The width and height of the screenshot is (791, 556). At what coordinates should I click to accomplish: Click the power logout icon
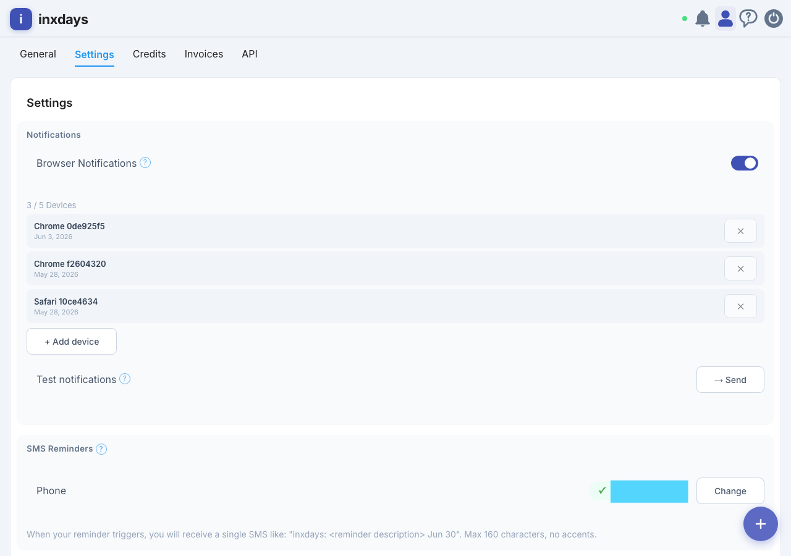coord(774,19)
